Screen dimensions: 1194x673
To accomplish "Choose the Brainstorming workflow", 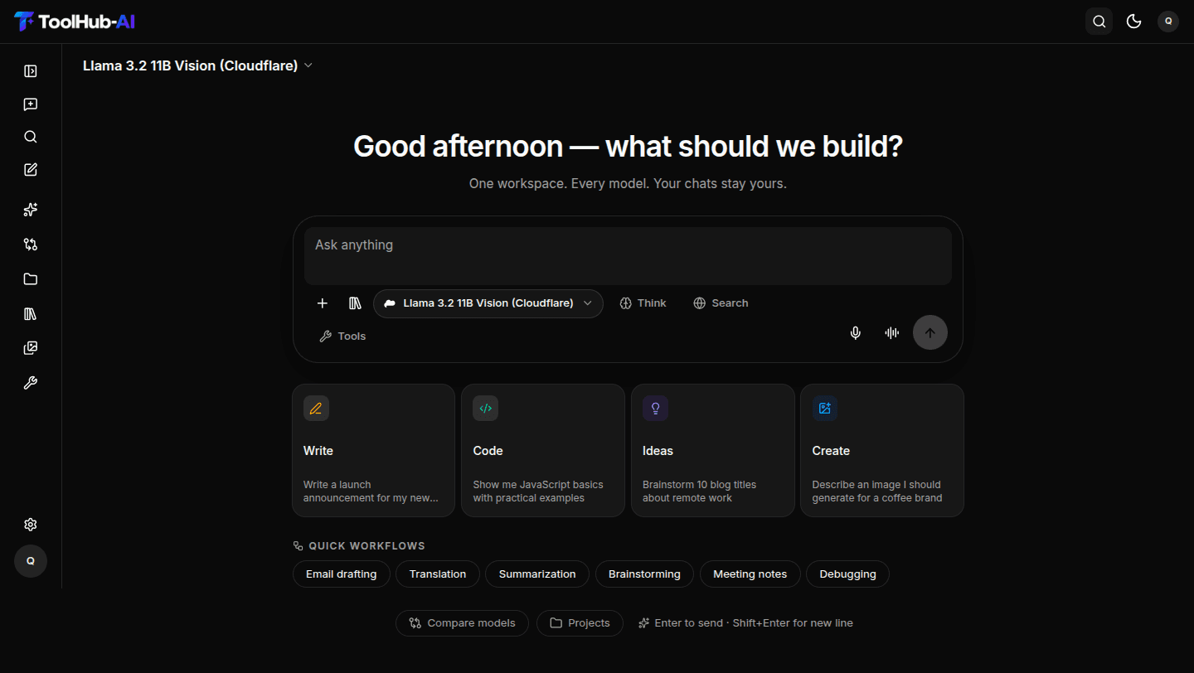I will [x=644, y=574].
